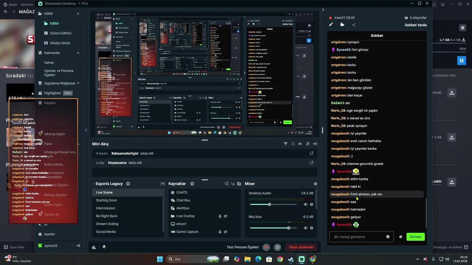
Task: Open Steam from the Windows taskbar
Action: (x=291, y=259)
